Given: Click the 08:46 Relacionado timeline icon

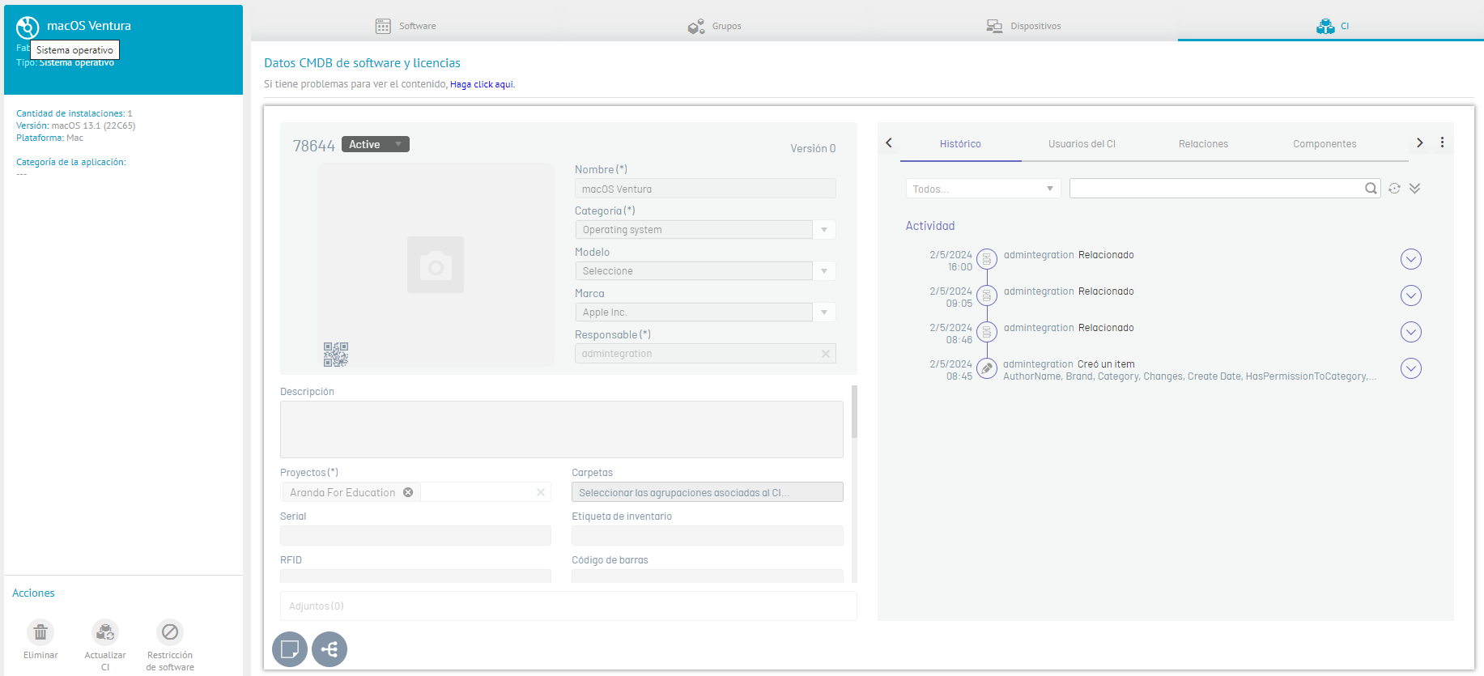Looking at the screenshot, I should (987, 332).
